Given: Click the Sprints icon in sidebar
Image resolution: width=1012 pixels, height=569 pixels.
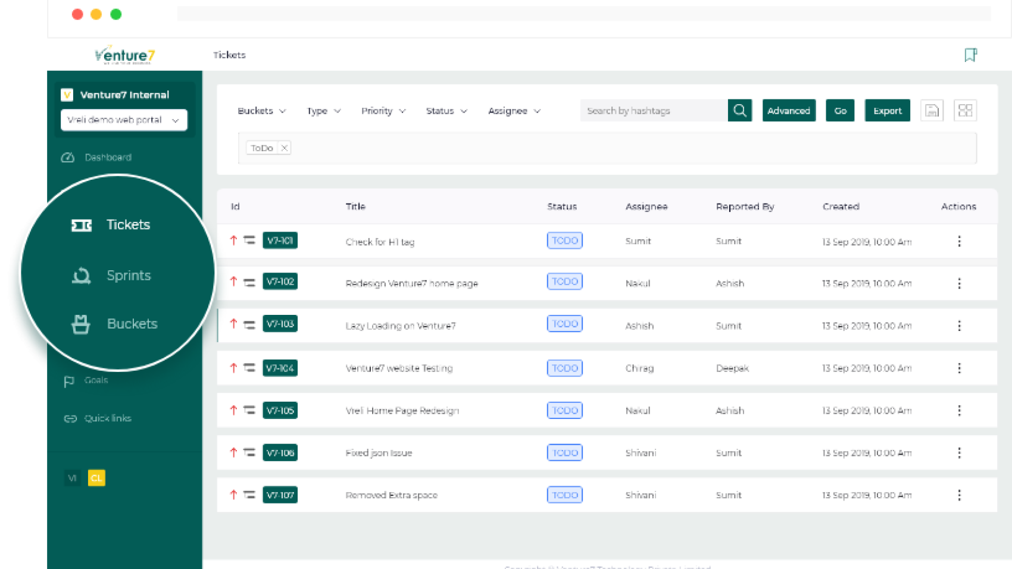Looking at the screenshot, I should point(81,276).
